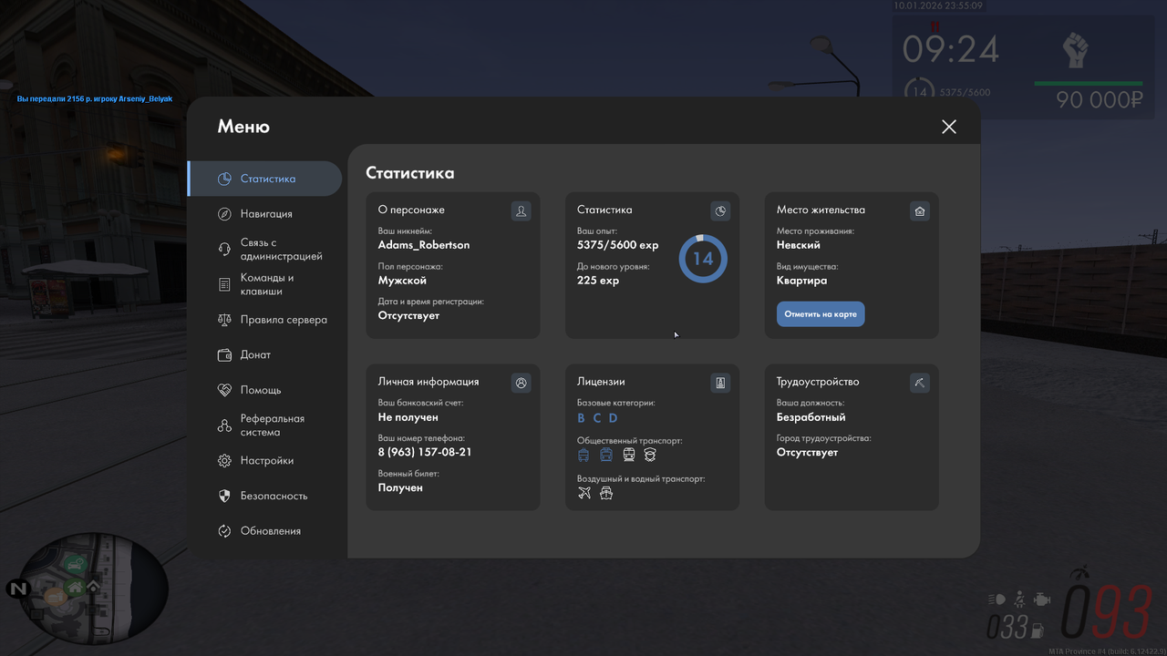Click the headset icon for Связь с администрацией

[224, 250]
